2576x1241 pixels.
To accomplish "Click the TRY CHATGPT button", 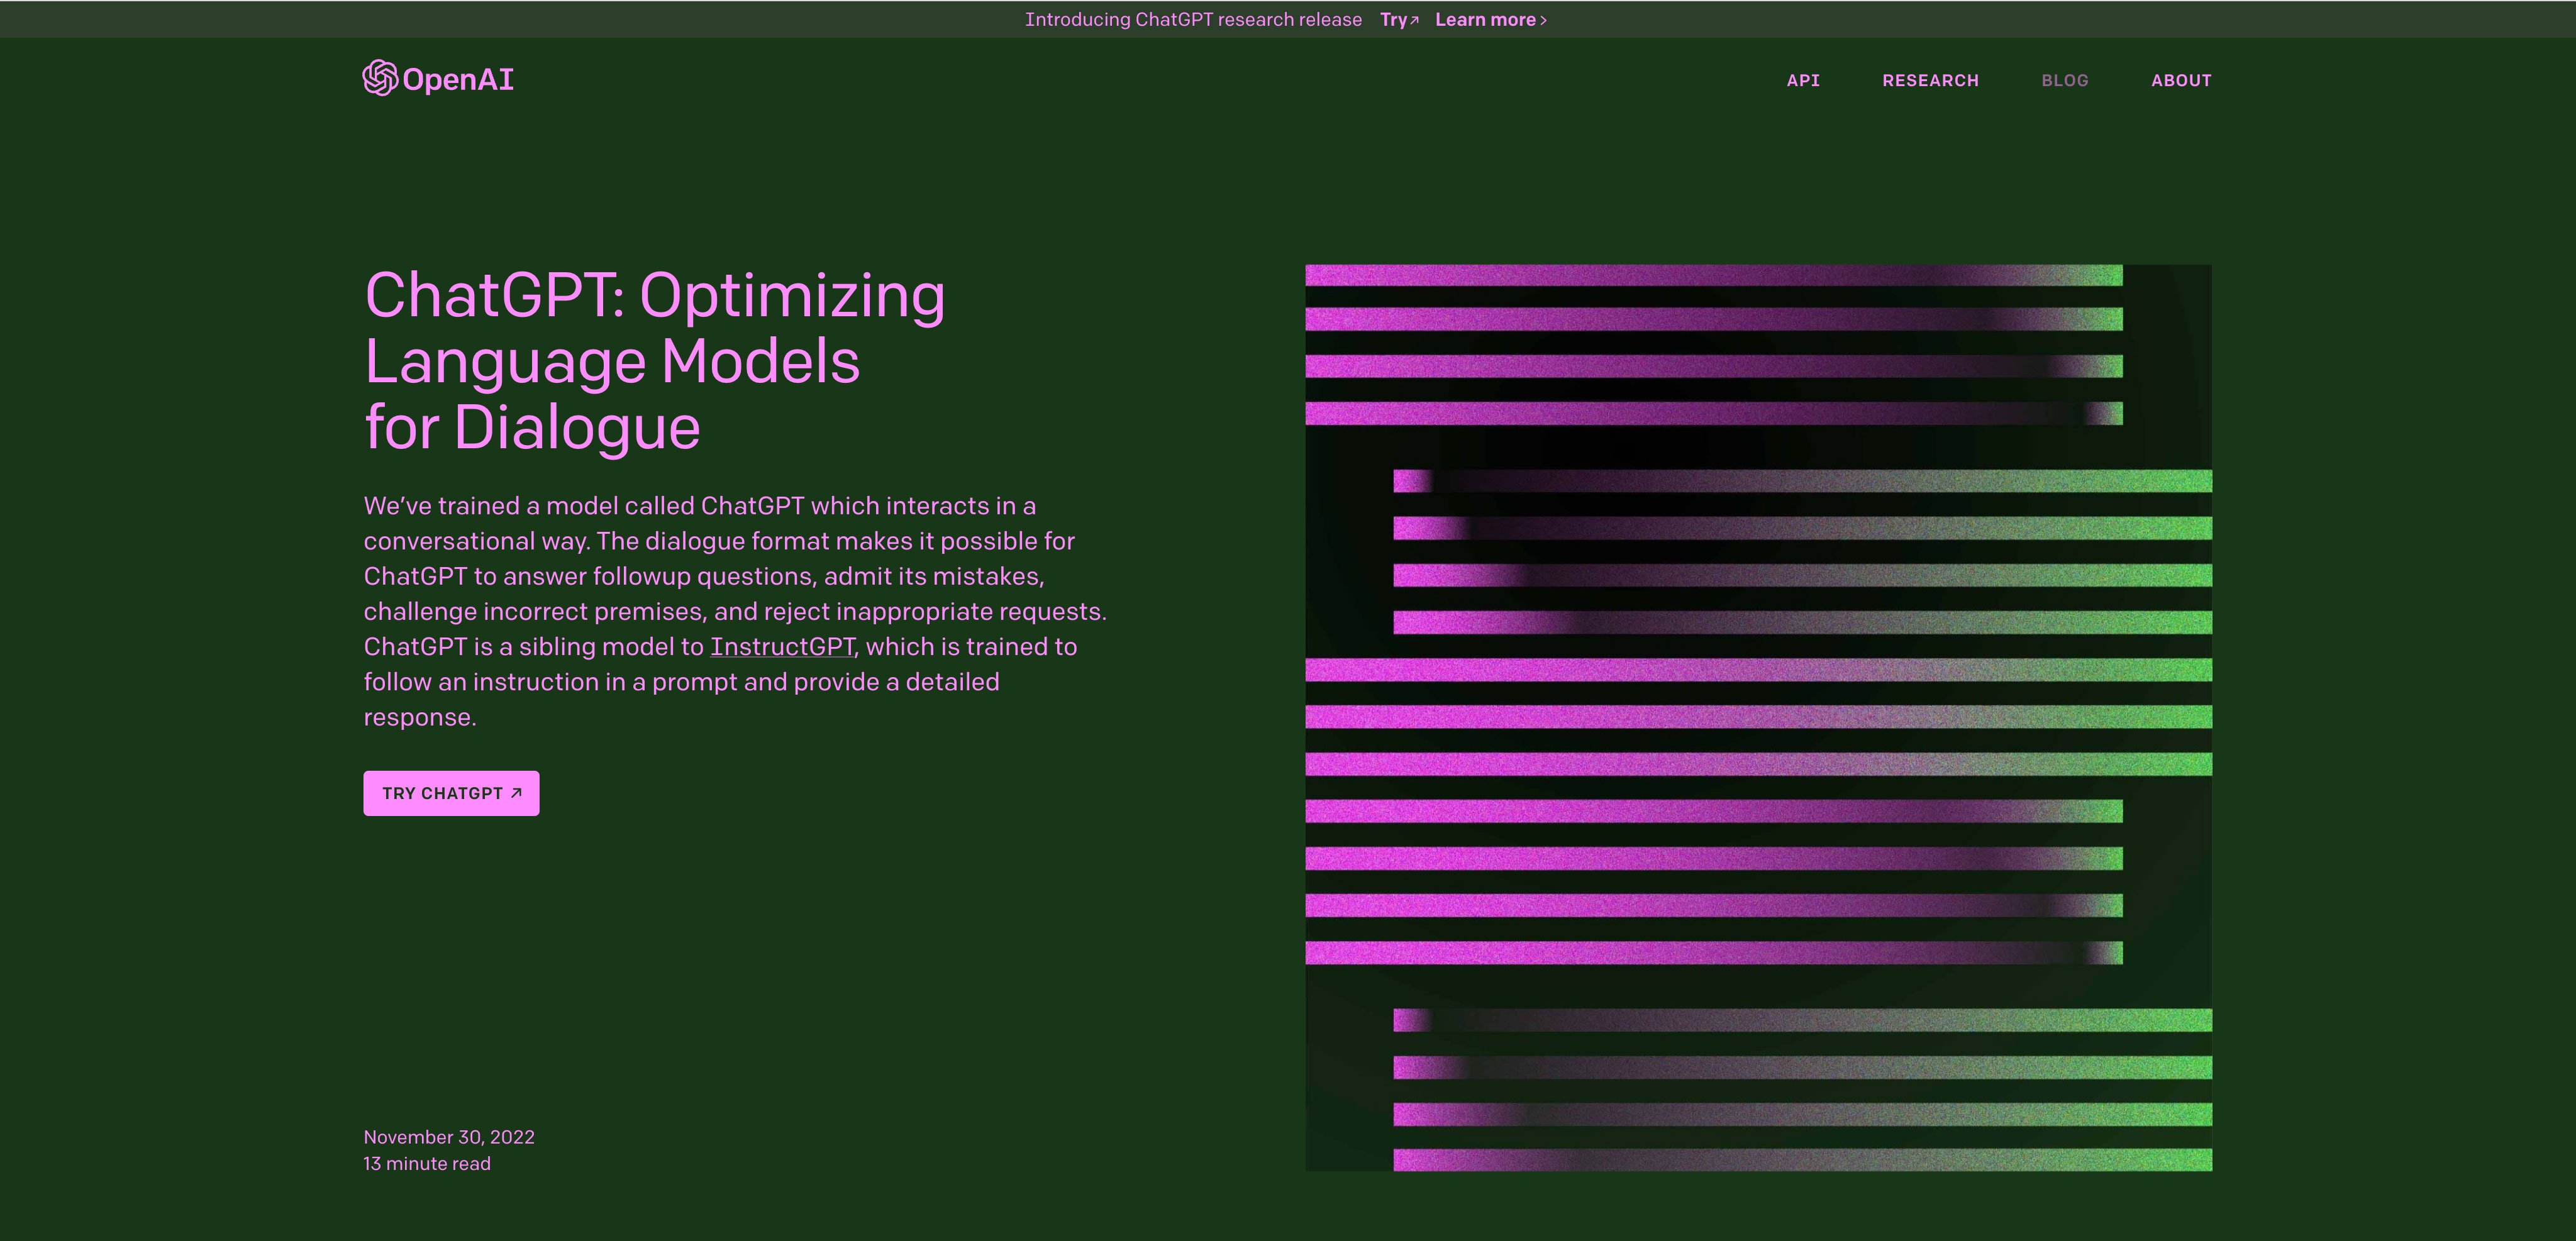I will (451, 793).
